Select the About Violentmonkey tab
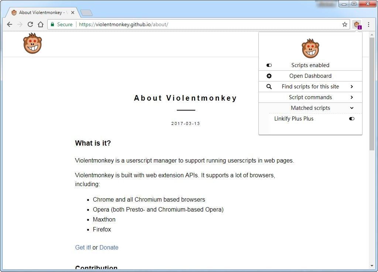The height and width of the screenshot is (272, 378). 42,13
